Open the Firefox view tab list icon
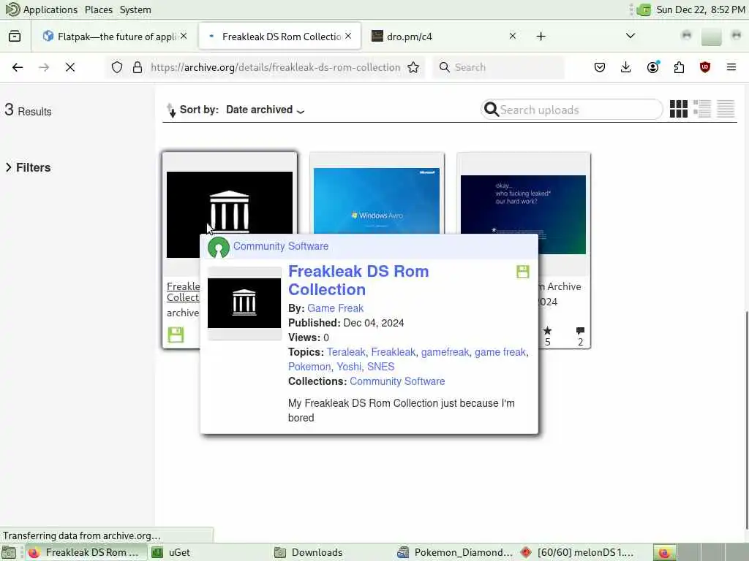Screen dimensions: 749x561 click(x=15, y=37)
